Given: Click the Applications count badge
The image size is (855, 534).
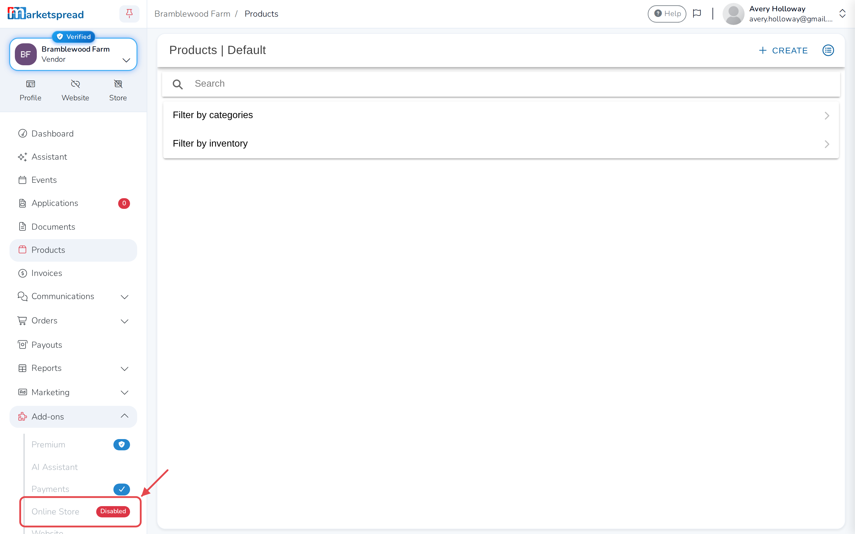Looking at the screenshot, I should click(x=124, y=203).
